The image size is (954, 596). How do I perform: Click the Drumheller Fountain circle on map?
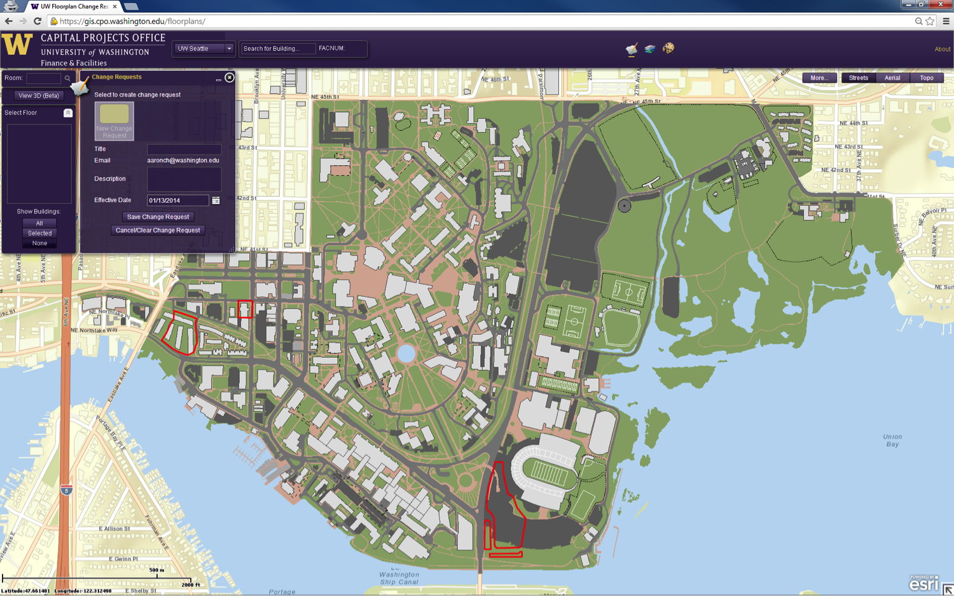point(406,353)
